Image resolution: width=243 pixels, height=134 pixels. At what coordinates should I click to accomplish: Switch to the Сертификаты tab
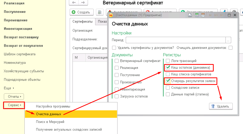(83, 22)
